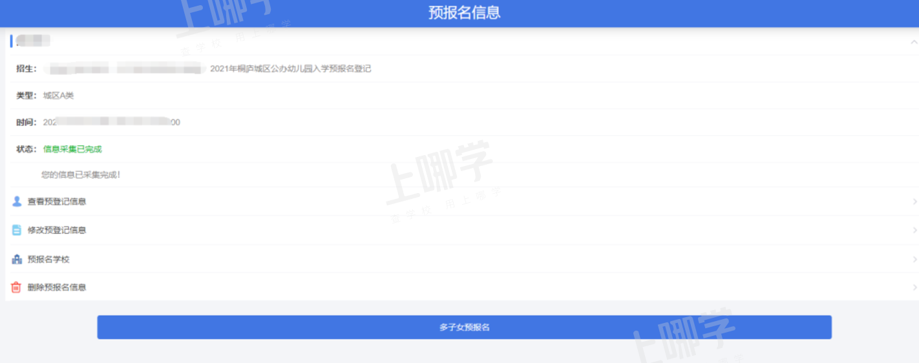Viewport: 919px width, 363px height.
Task: Click text 2021年桐庐城区公办幼儿园入学预报名登记
Action: click(x=291, y=68)
